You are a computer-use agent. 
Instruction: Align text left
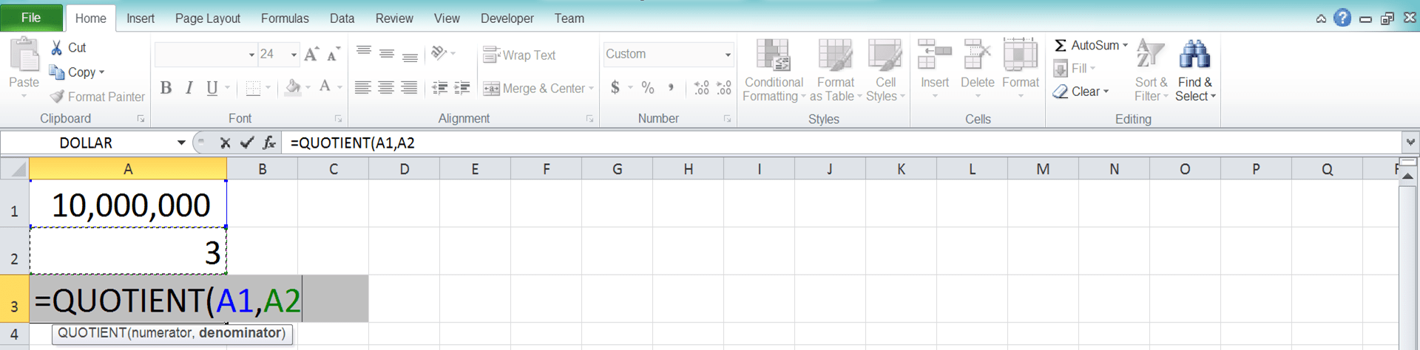362,88
